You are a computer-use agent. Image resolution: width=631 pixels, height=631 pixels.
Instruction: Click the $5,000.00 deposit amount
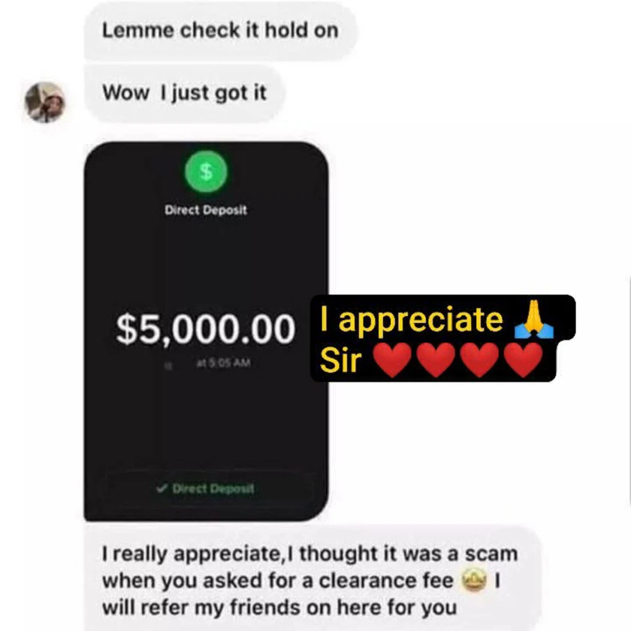(x=206, y=329)
